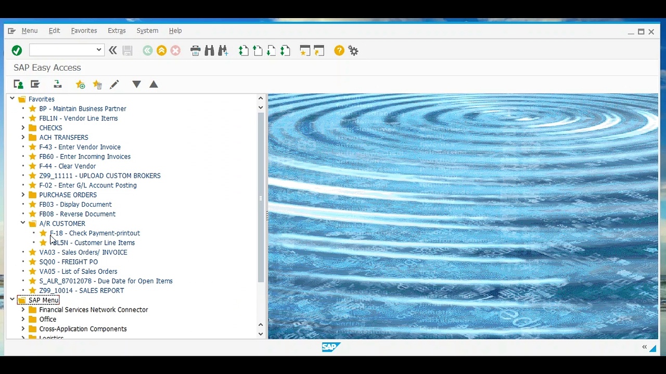
Task: Click the Next Page icon
Action: point(271,50)
